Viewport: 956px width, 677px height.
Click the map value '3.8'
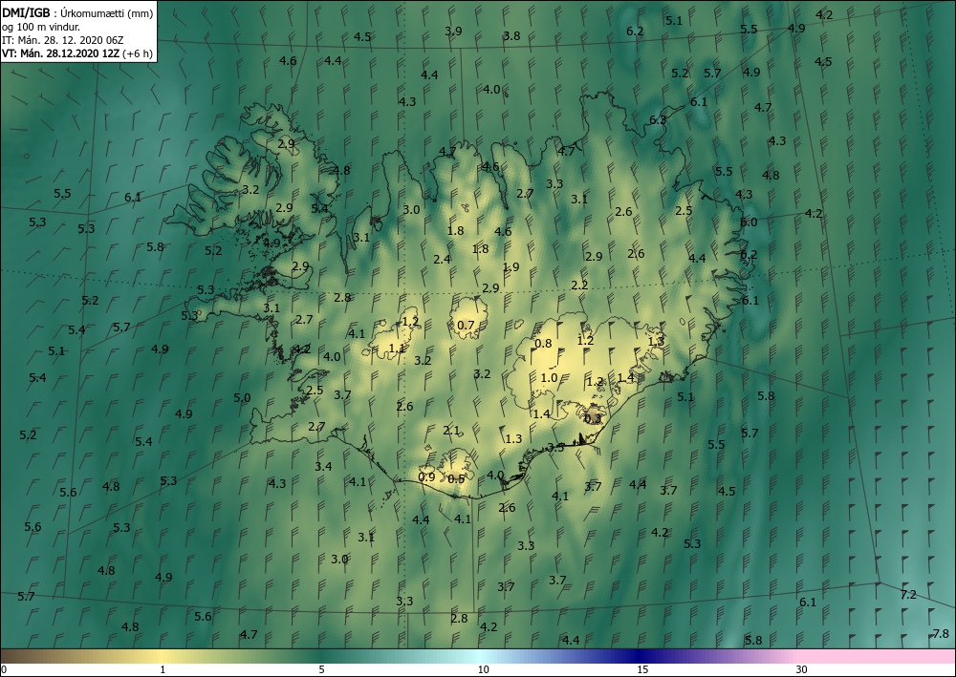(x=511, y=36)
